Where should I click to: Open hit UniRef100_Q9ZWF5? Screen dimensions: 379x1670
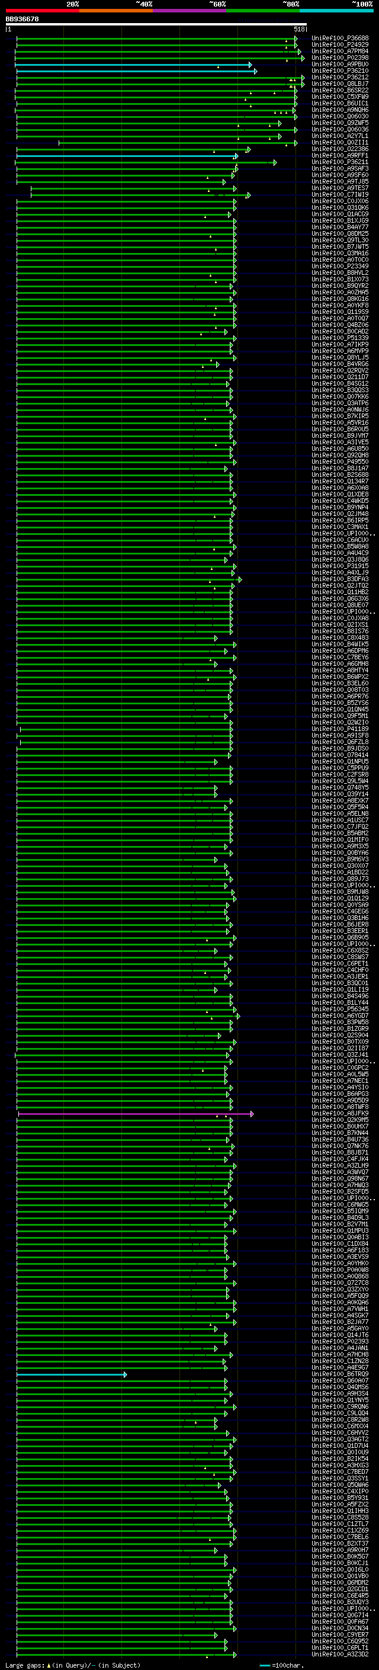coord(340,123)
